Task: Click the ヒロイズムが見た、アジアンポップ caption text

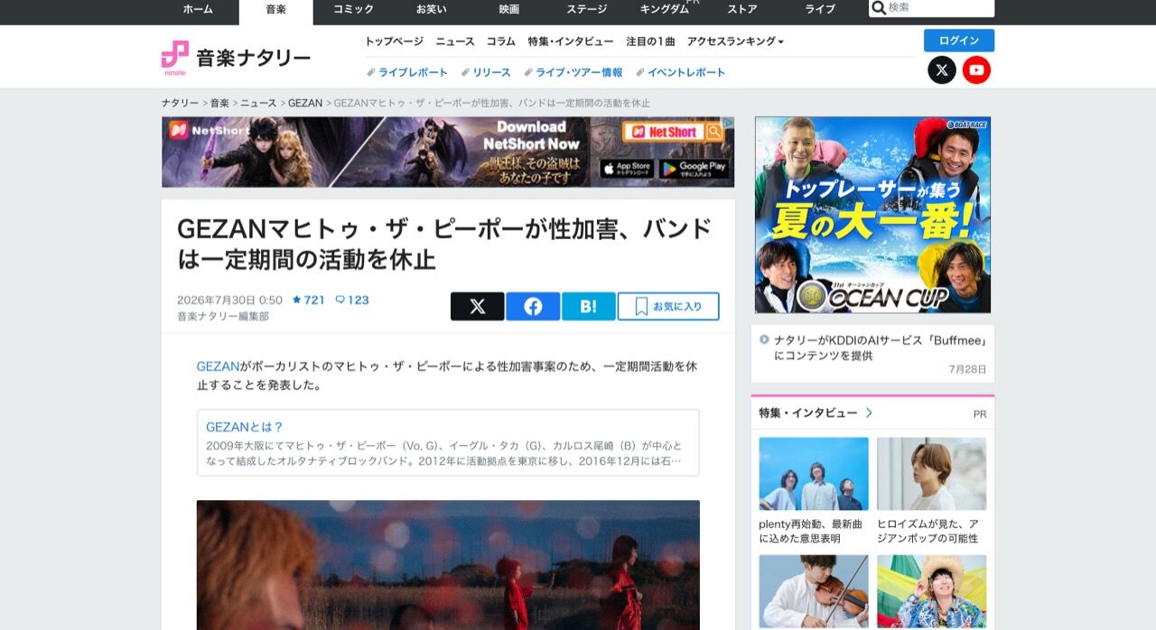Action: 928,531
